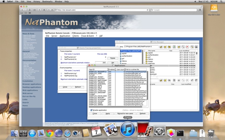Click the trace maximum size field showing 200
The height and width of the screenshot is (140, 225).
[x=101, y=63]
